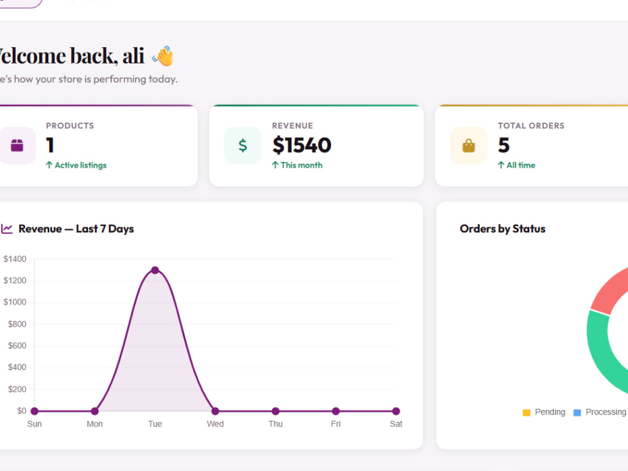Click the Welcome back, ali heading

tap(72, 56)
